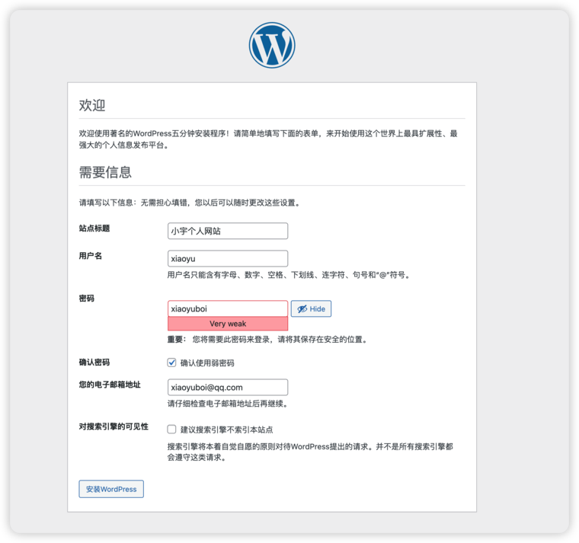
Task: Click the welcome introduction paragraph
Action: pos(268,139)
